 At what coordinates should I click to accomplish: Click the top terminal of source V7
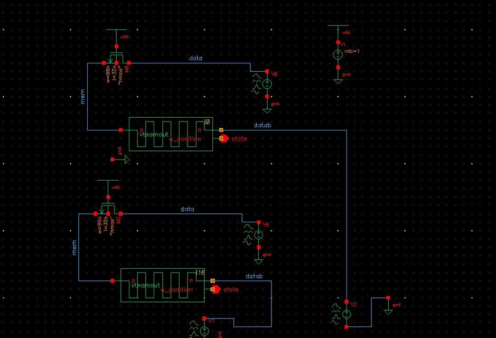coord(204,318)
